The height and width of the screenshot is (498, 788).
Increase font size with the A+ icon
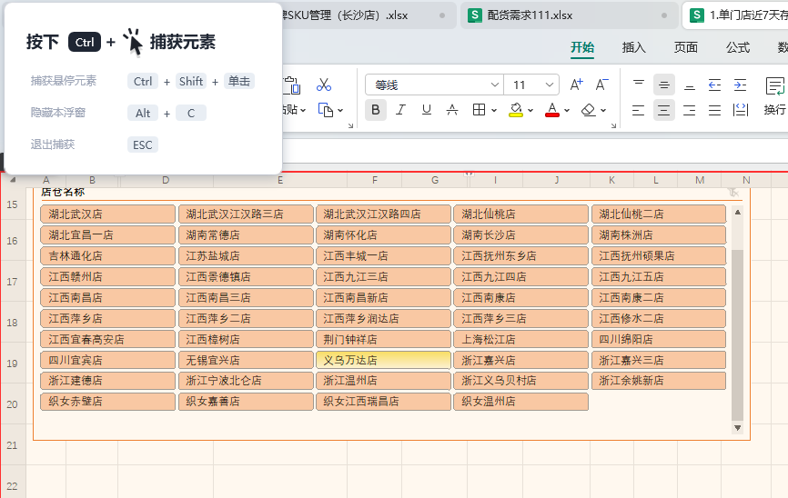576,85
